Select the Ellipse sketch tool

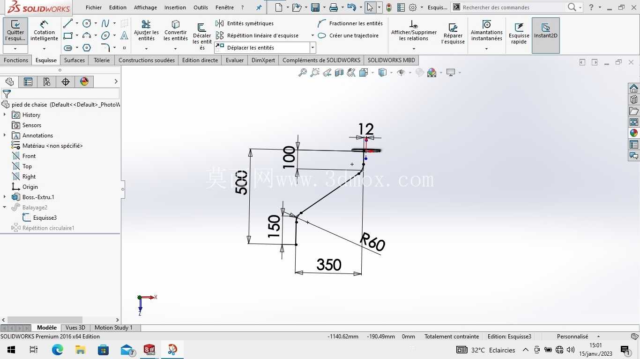(x=105, y=36)
